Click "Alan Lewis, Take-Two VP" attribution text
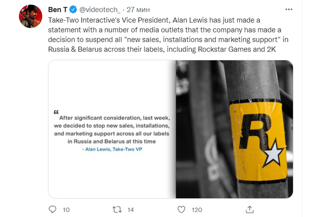Viewport: 325px width, 217px height. pyautogui.click(x=112, y=149)
